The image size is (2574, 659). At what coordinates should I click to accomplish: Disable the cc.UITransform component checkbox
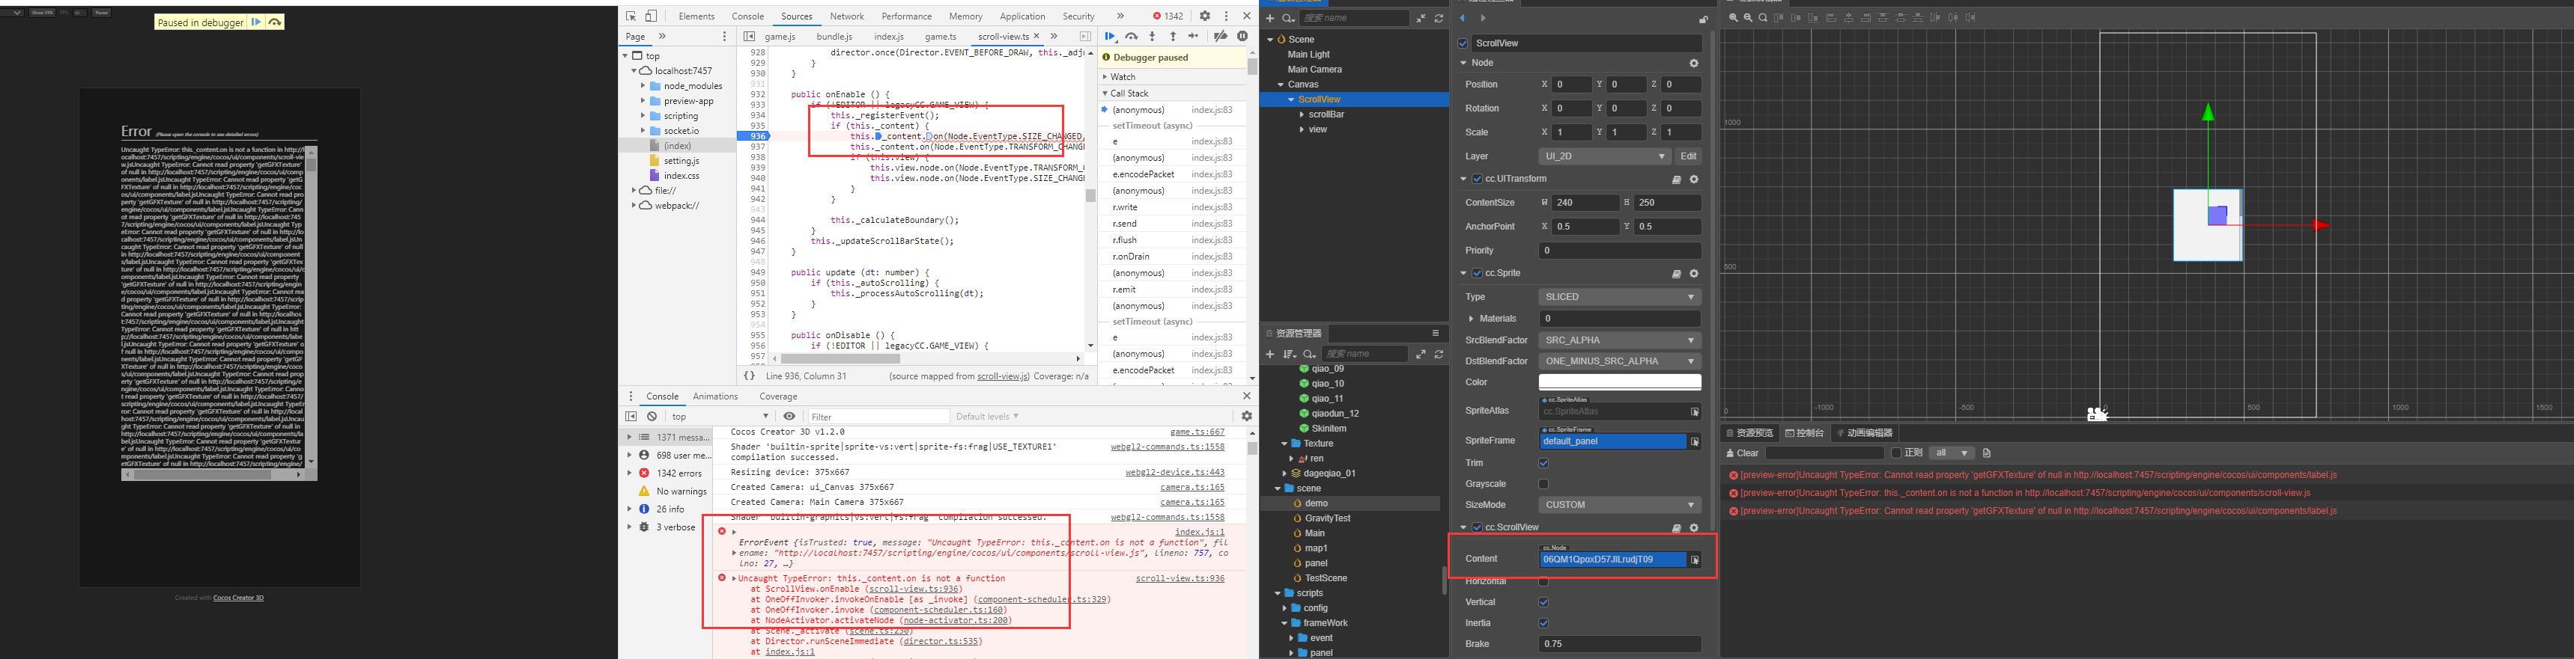1477,180
